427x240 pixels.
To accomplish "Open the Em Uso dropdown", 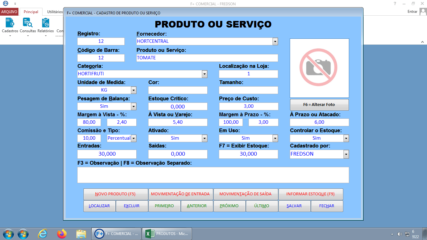I will pyautogui.click(x=275, y=138).
